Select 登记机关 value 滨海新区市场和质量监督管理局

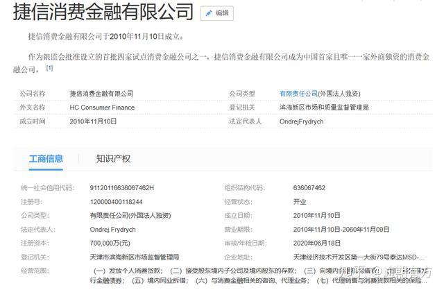(324, 108)
